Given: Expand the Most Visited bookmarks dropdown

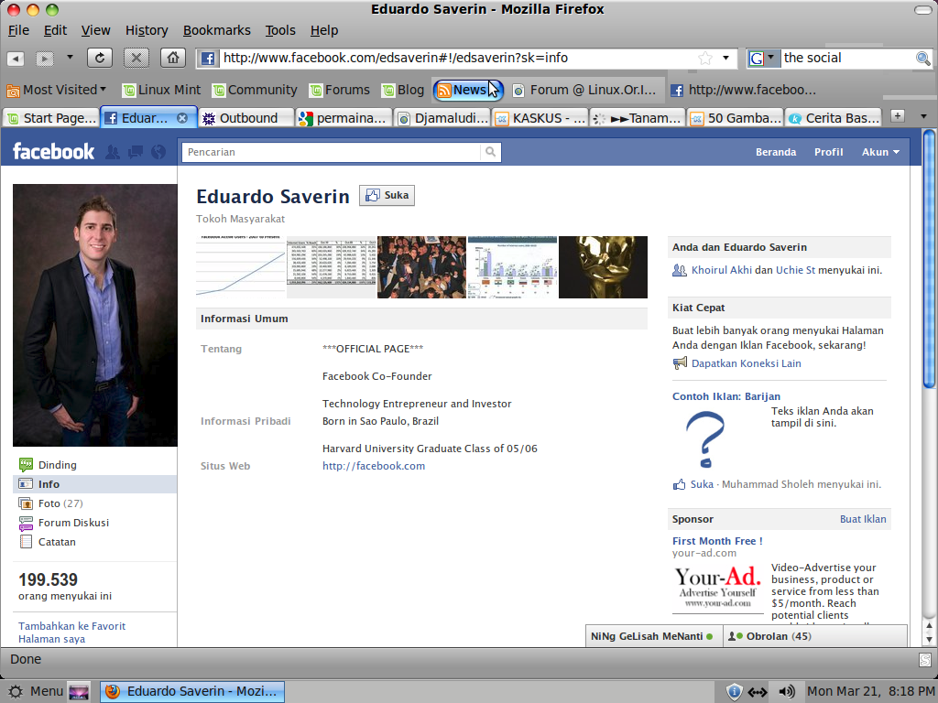Looking at the screenshot, I should tap(104, 89).
